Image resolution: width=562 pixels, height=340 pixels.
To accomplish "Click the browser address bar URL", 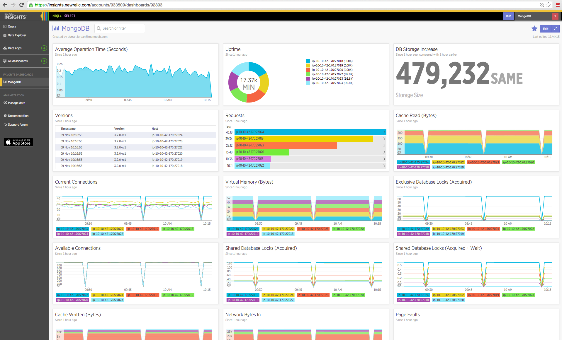I will [99, 5].
